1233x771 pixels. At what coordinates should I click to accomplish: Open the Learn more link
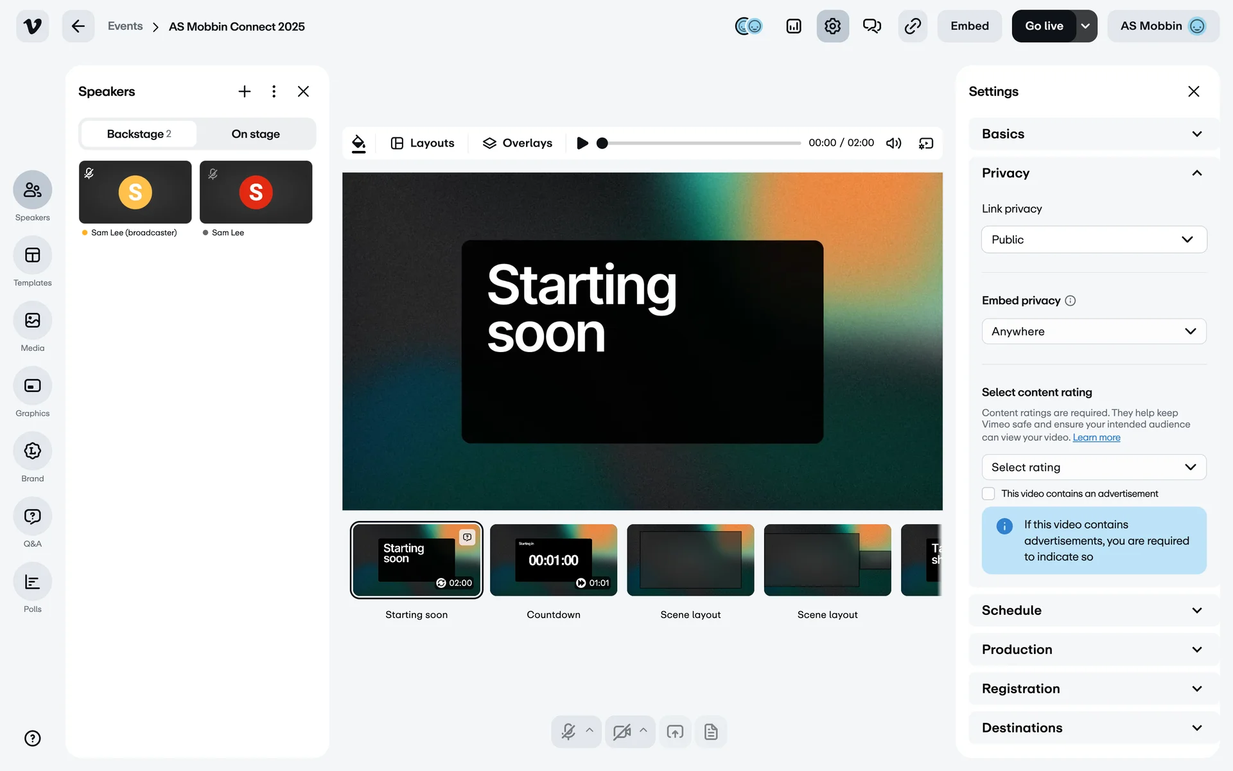[x=1096, y=438]
